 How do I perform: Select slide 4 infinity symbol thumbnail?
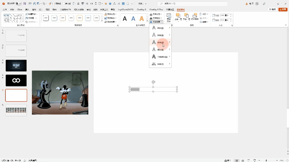click(x=16, y=80)
